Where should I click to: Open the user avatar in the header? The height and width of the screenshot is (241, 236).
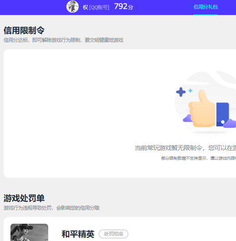pyautogui.click(x=72, y=7)
